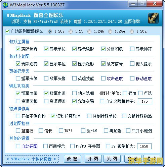Enable the F7/F8 开关图 checkbox
Screen dimensions: 165x167
point(72,146)
